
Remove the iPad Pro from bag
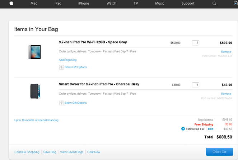click(x=226, y=52)
